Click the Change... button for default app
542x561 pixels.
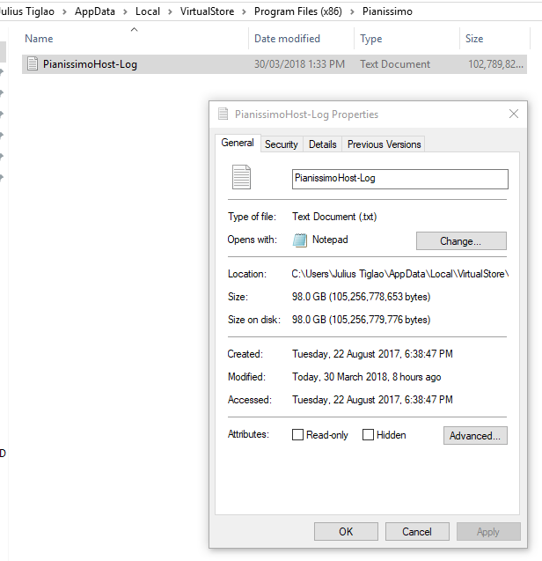pyautogui.click(x=461, y=240)
